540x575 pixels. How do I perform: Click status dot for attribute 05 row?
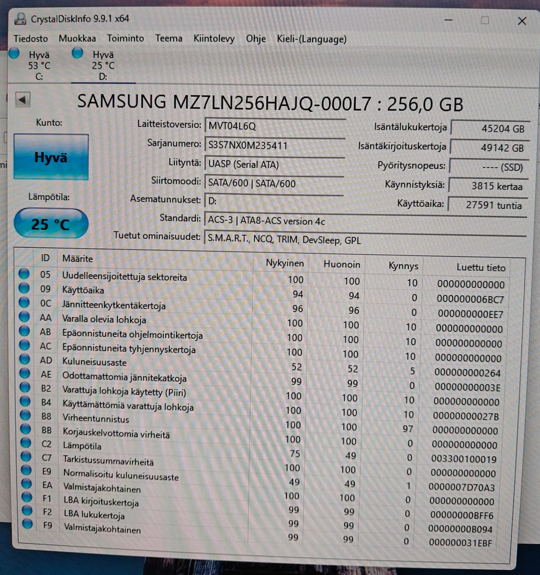point(24,274)
